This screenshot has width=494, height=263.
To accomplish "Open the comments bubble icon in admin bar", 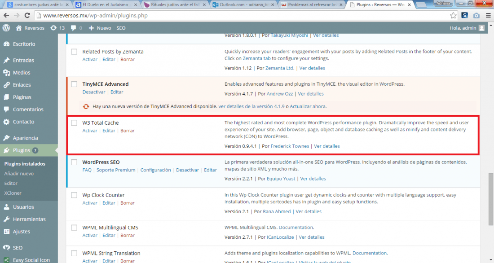I will (x=73, y=28).
